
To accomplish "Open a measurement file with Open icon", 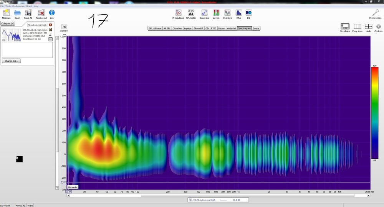I will click(17, 13).
